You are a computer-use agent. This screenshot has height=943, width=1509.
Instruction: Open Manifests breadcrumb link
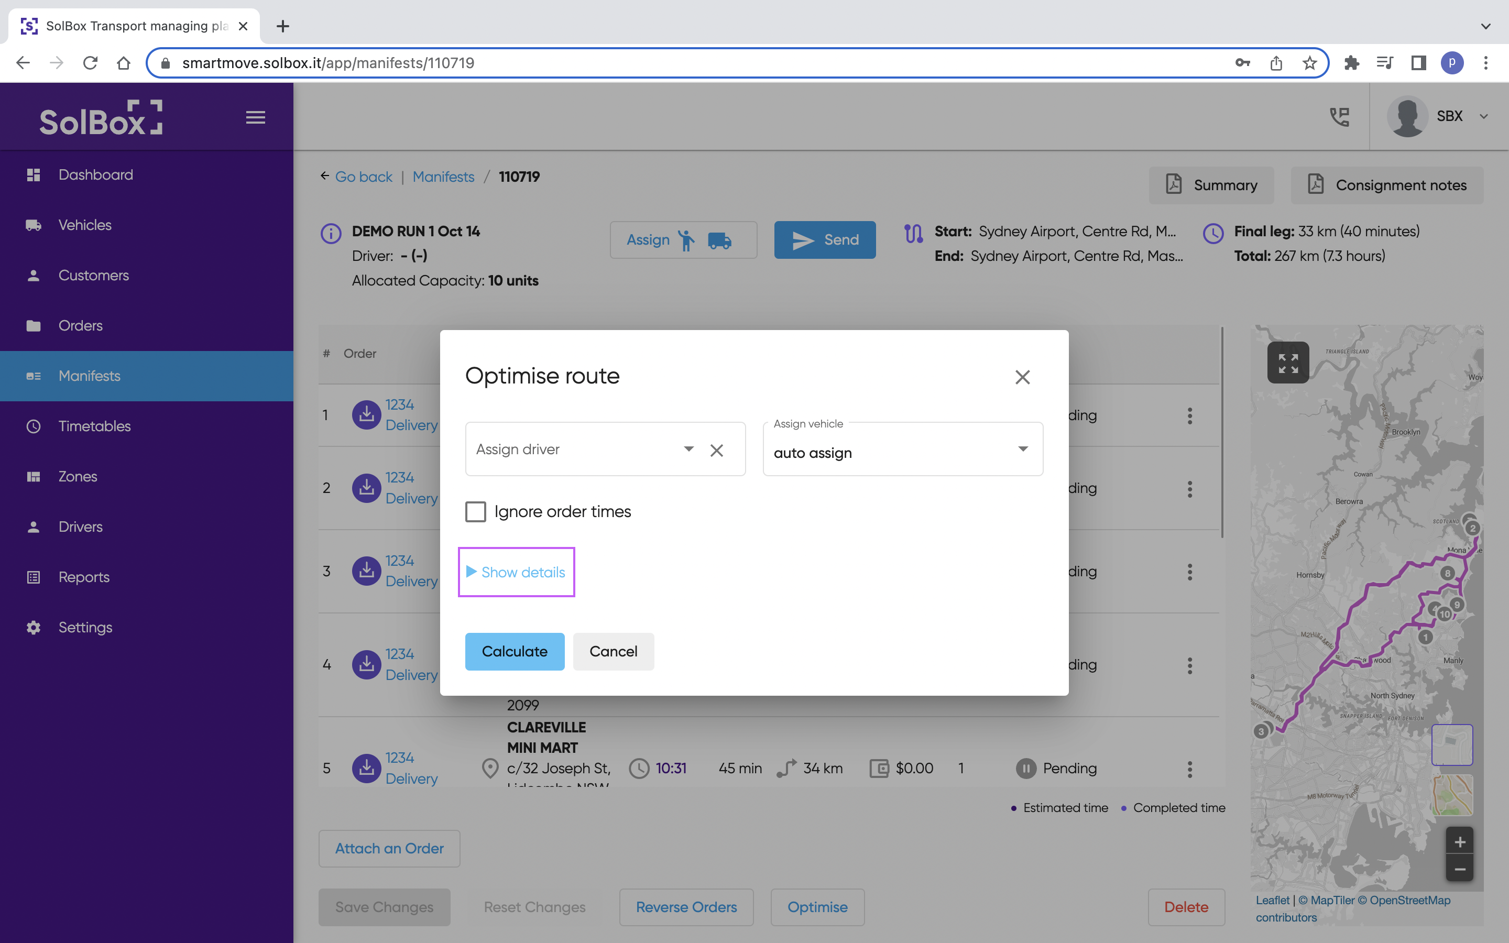pyautogui.click(x=443, y=177)
